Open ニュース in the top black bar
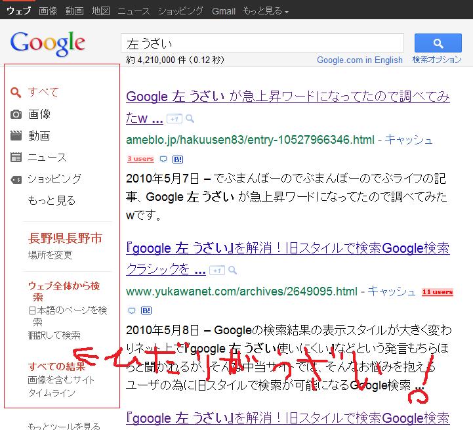This screenshot has height=430, width=473. (134, 11)
